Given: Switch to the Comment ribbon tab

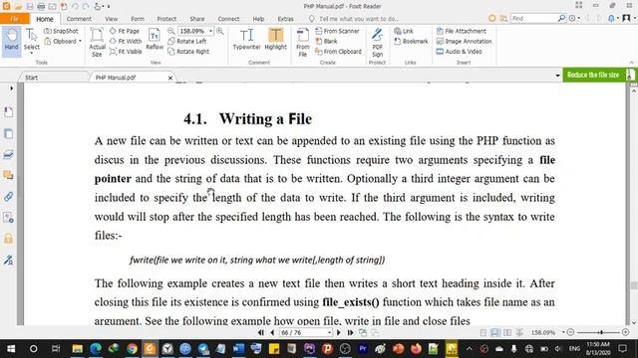Looking at the screenshot, I should [79, 19].
